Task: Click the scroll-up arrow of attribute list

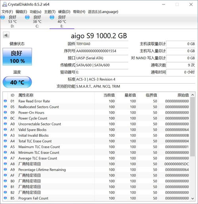Action: coord(192,95)
